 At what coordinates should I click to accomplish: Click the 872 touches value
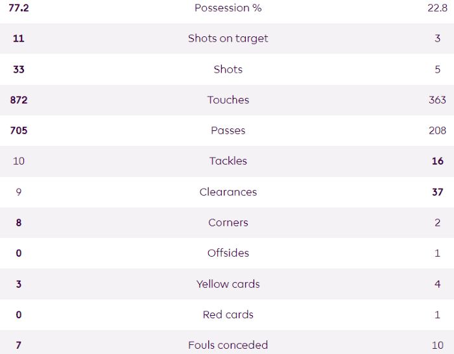click(18, 100)
